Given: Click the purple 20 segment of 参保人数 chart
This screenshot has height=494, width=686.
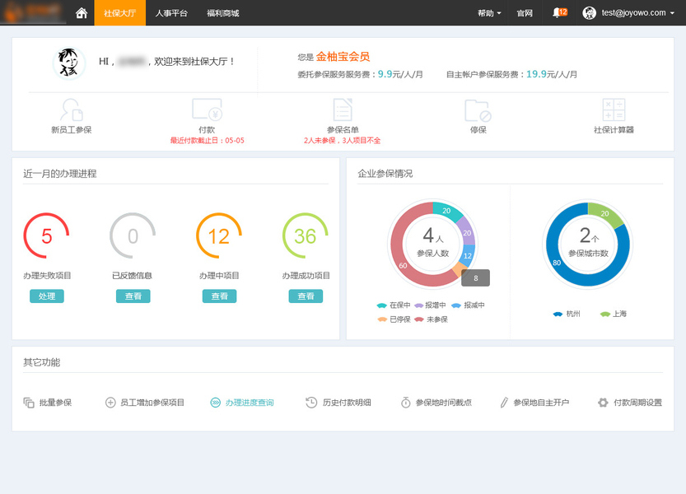Looking at the screenshot, I should pos(467,233).
